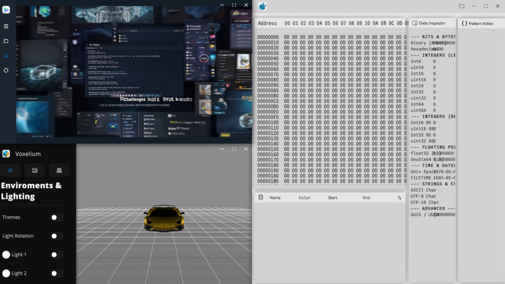Click the Light 1 color swatch circle
This screenshot has width=505, height=284.
pos(6,255)
